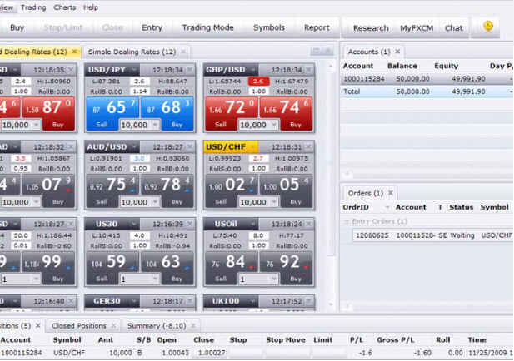Open the USD/JPY amount dropdown
The height and width of the screenshot is (361, 514).
point(156,125)
